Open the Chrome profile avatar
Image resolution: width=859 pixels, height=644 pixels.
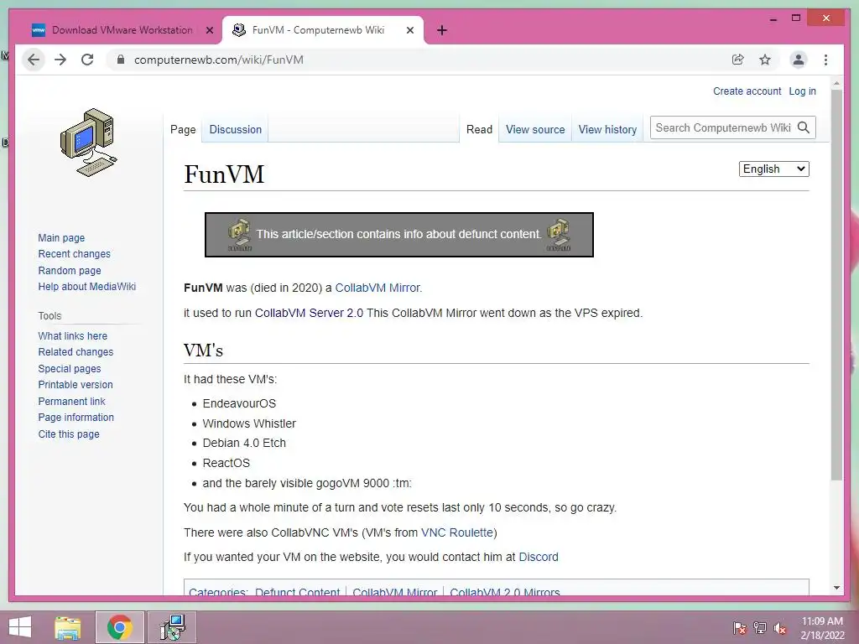[799, 60]
